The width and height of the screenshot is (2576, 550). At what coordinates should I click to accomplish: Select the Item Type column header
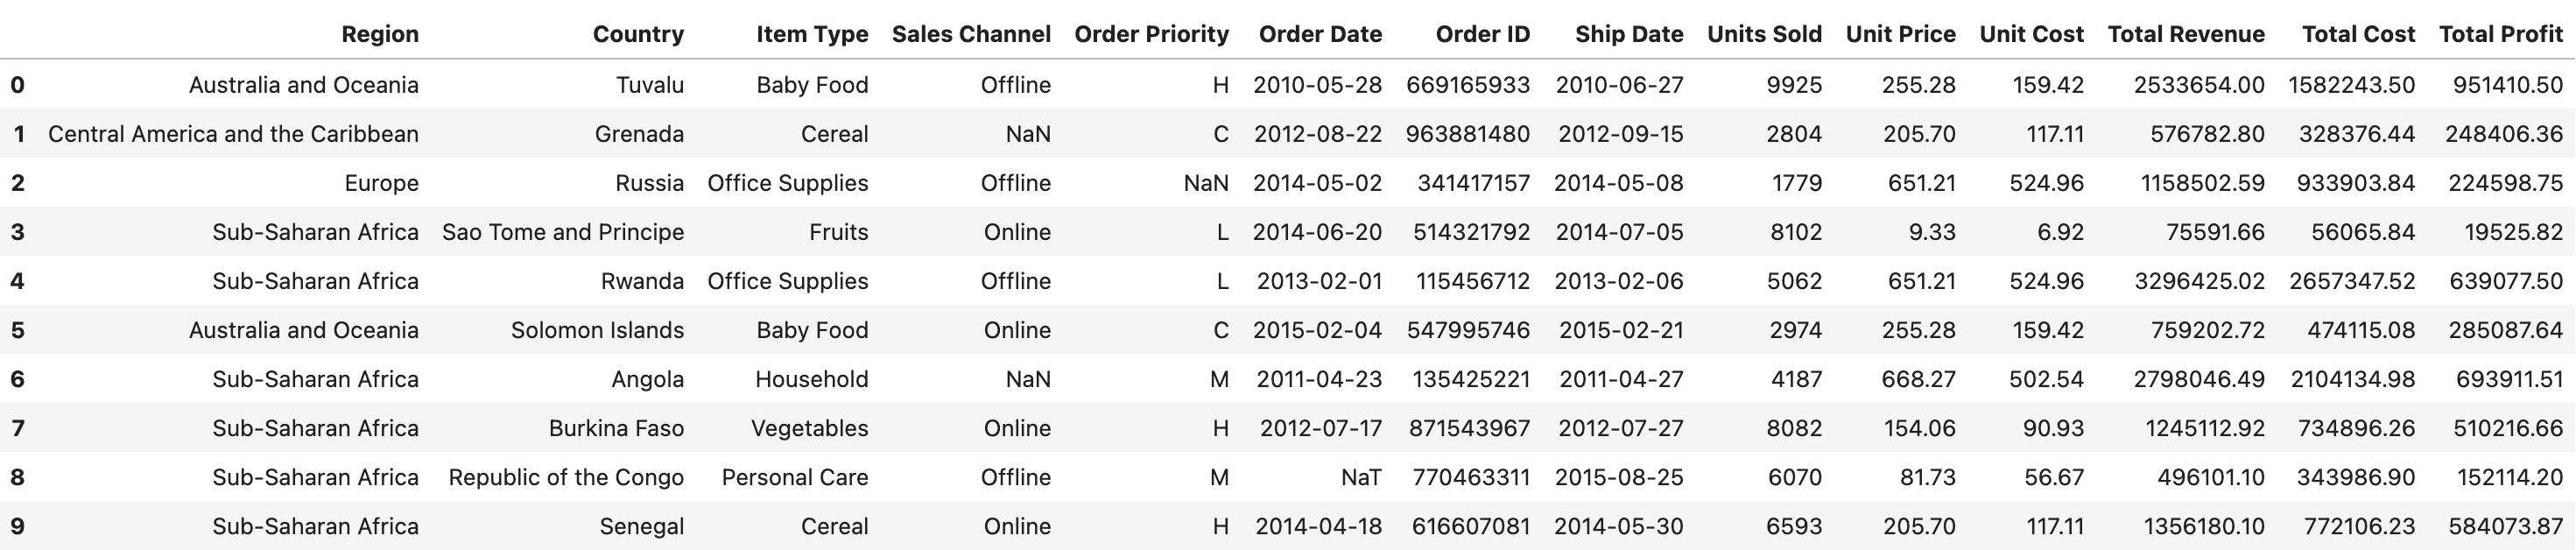tap(812, 34)
